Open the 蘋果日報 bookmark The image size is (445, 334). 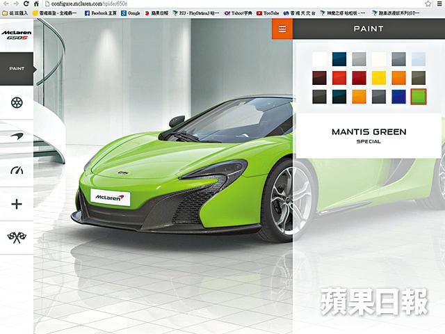pyautogui.click(x=156, y=13)
